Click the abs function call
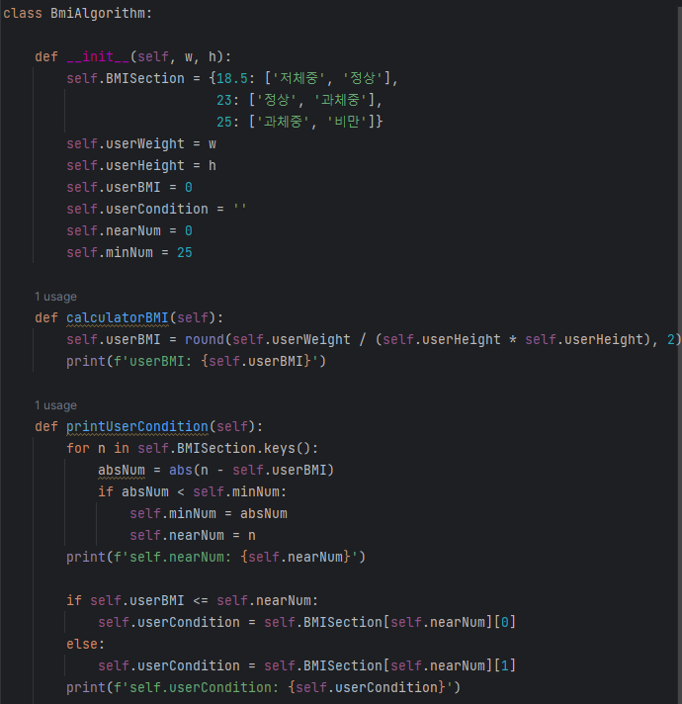682x704 pixels. pyautogui.click(x=180, y=470)
